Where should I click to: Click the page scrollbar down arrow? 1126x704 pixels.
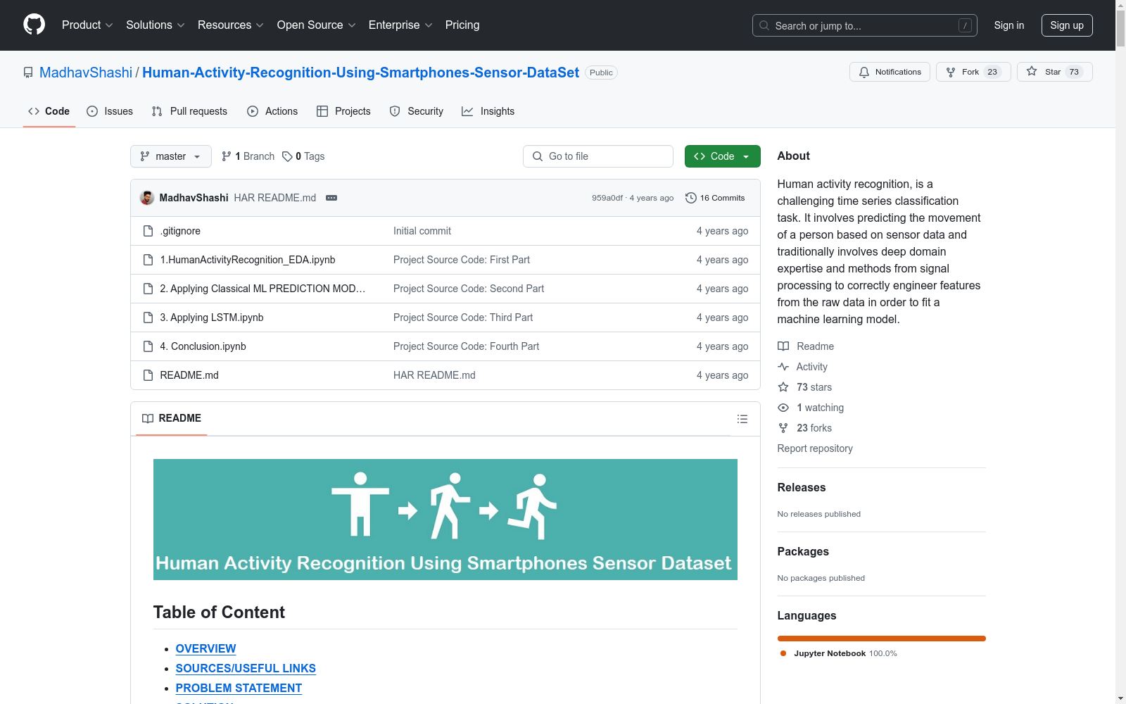point(1120,698)
